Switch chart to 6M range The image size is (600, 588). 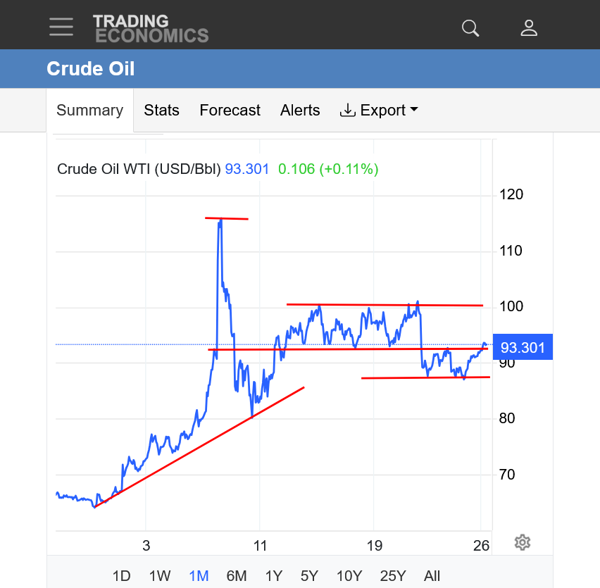pos(237,576)
